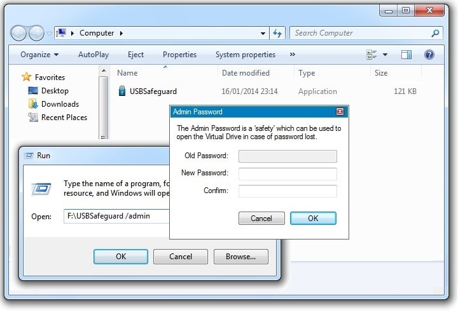Expand the arrow after Computer breadcrumb
The width and height of the screenshot is (458, 324).
click(121, 33)
